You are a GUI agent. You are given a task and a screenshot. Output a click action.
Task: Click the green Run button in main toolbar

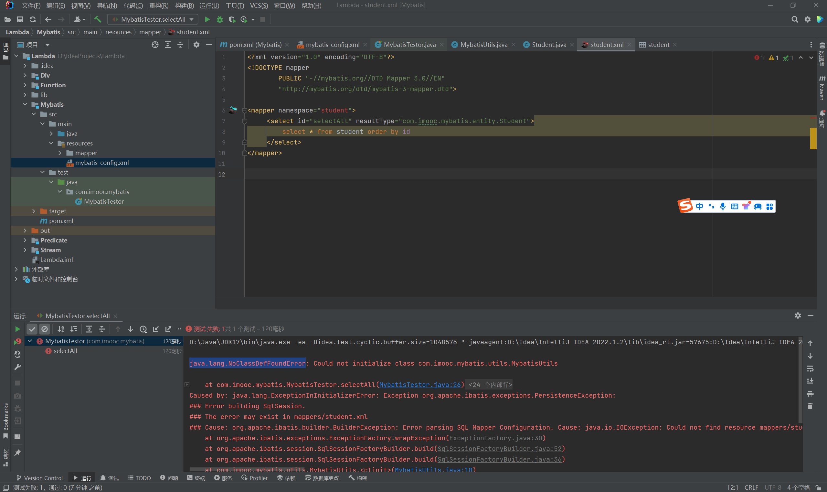pos(207,20)
